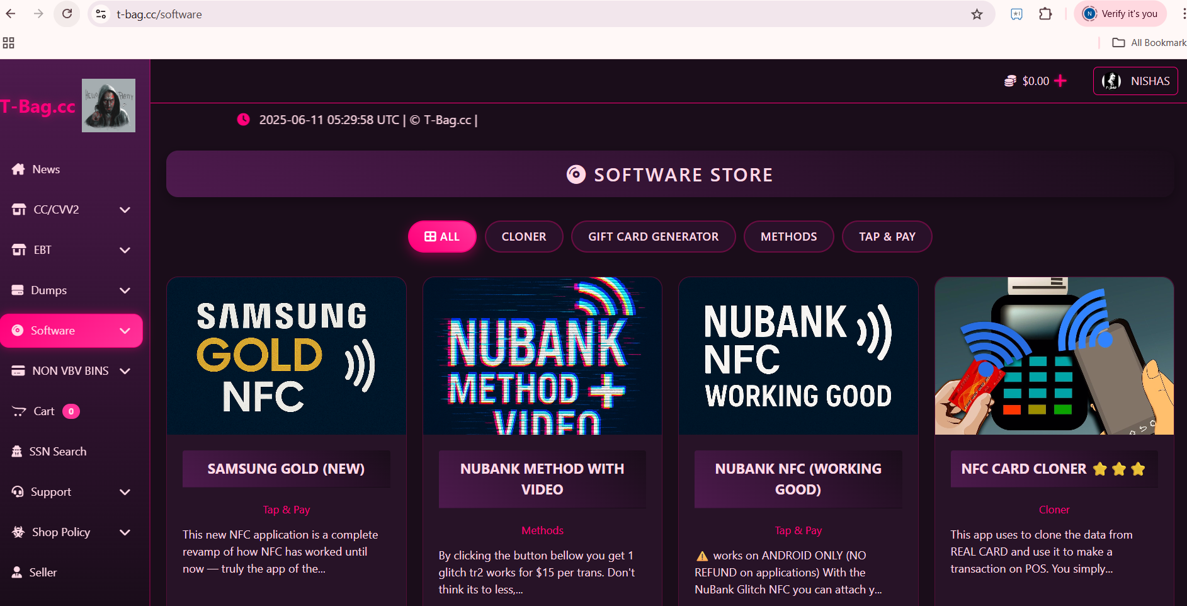Go back using the browser back arrow
This screenshot has height=606, width=1187.
[x=11, y=14]
